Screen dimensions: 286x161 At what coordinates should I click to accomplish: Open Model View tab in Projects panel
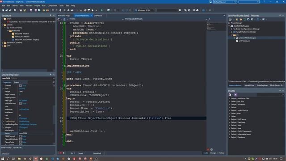coord(249,85)
